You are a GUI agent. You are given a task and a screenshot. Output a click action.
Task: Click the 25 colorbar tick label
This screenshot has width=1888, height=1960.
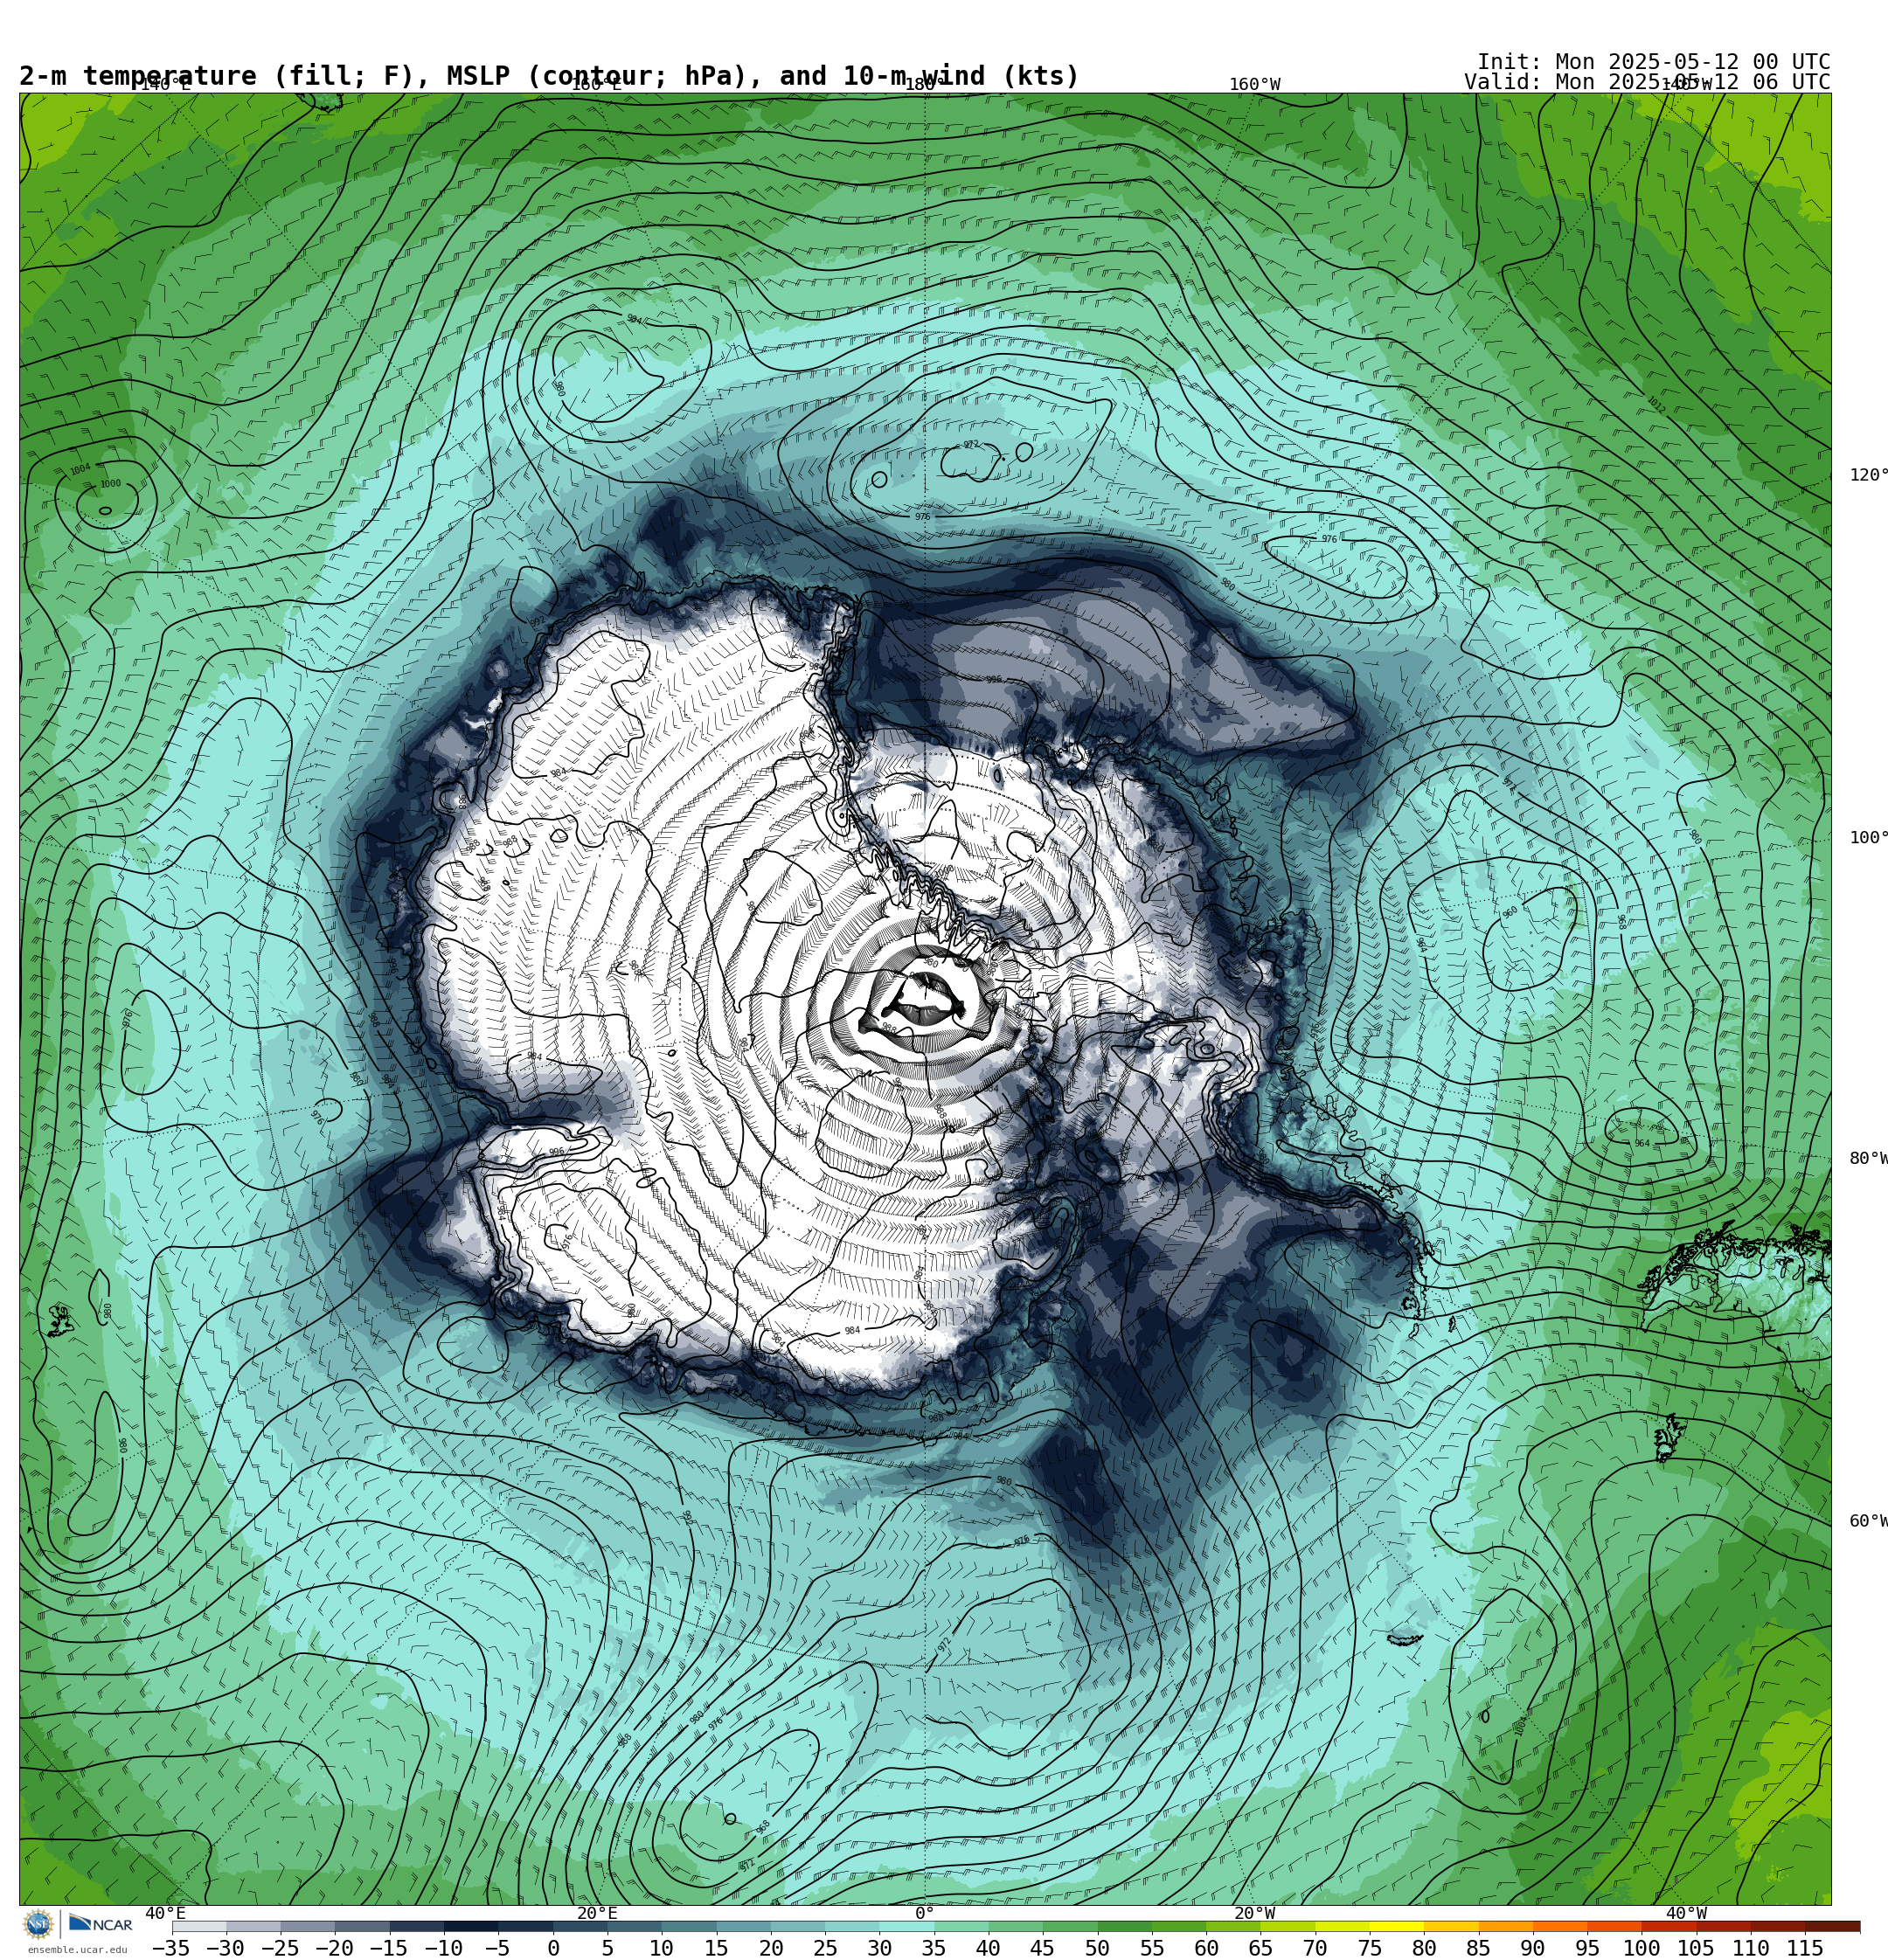coord(825,1948)
